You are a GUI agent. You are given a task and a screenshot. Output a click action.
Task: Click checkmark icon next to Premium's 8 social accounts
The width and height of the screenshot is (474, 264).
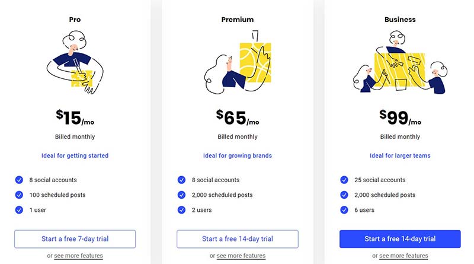181,180
